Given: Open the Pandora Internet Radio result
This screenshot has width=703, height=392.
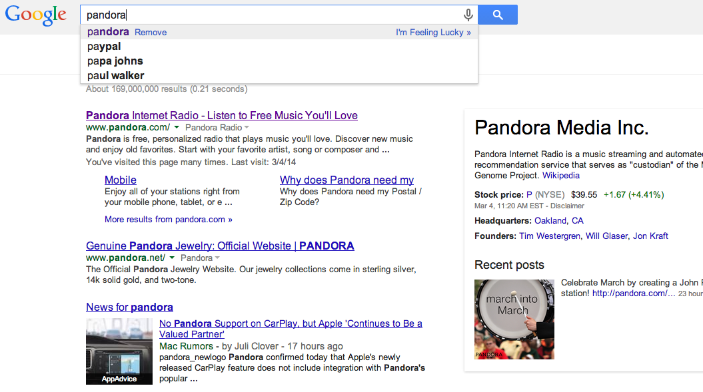Looking at the screenshot, I should click(x=222, y=116).
